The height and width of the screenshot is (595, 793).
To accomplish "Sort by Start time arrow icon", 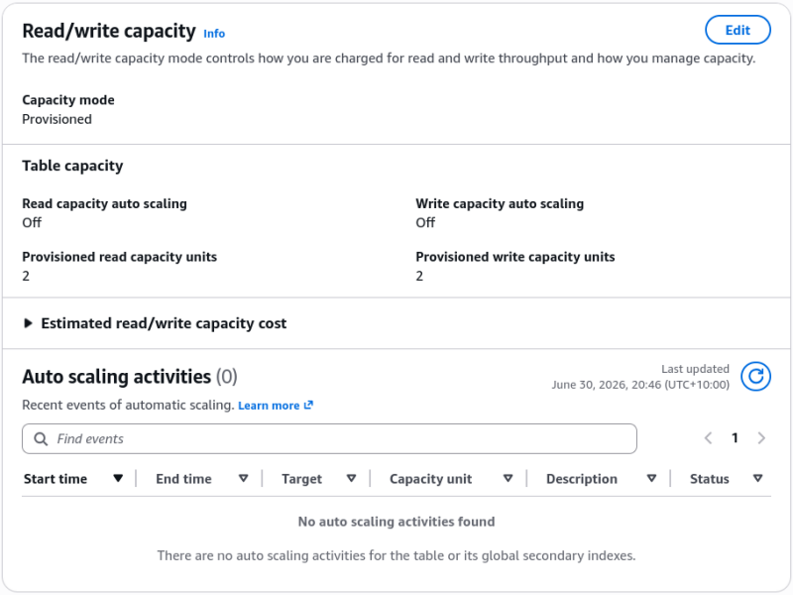I will (x=118, y=478).
